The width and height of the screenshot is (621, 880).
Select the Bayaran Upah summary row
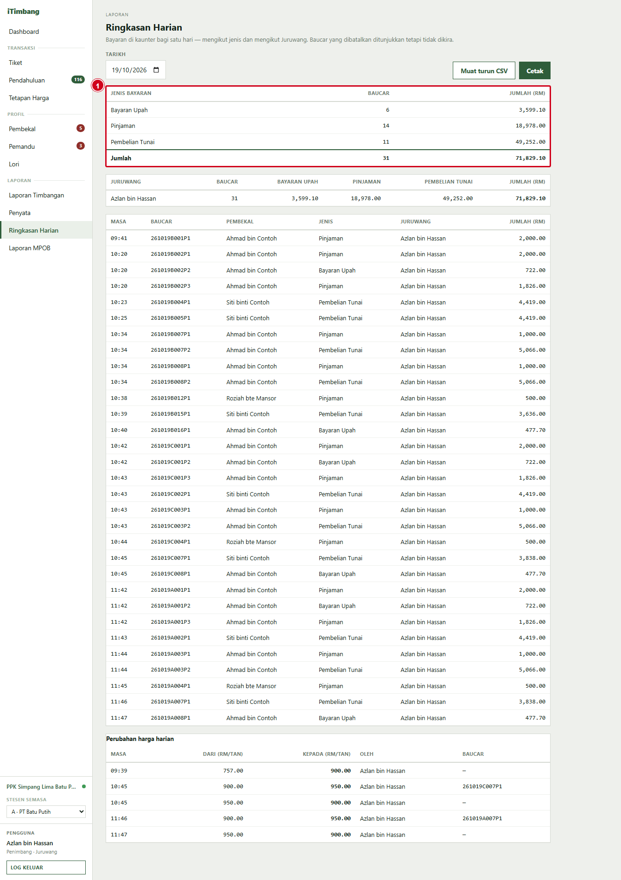click(x=328, y=110)
